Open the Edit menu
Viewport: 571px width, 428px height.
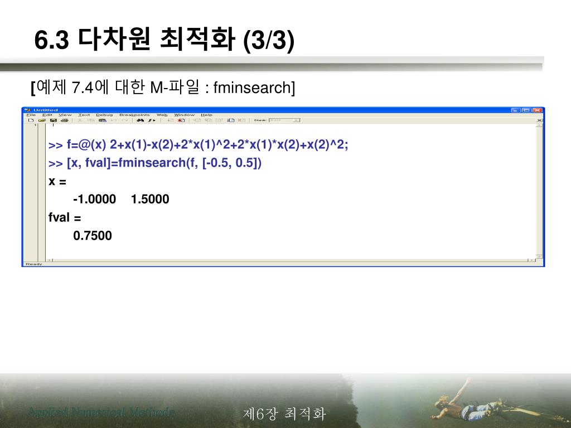click(47, 115)
